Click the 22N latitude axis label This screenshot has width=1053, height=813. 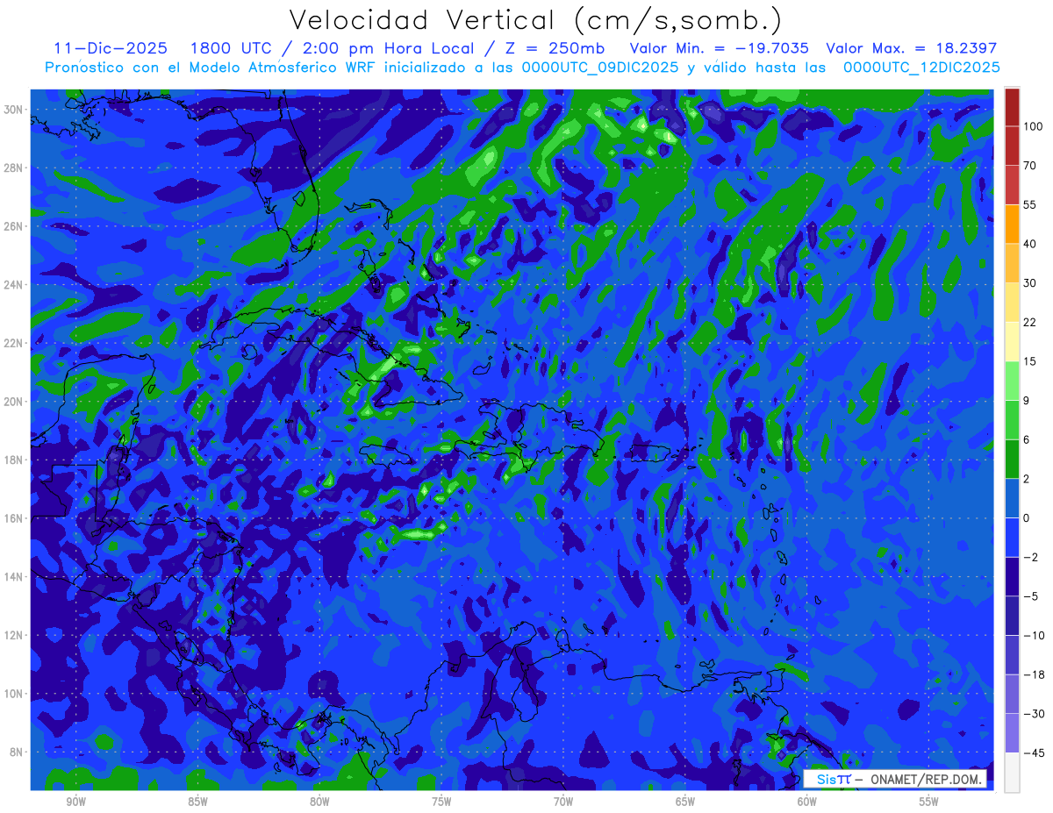pos(15,343)
